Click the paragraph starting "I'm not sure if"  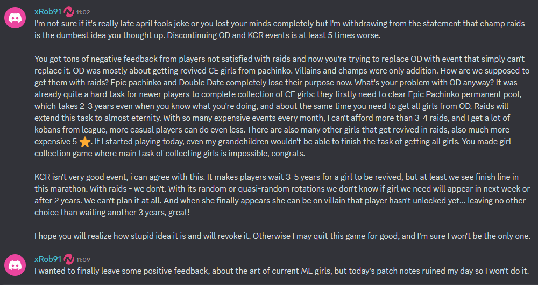(x=269, y=30)
